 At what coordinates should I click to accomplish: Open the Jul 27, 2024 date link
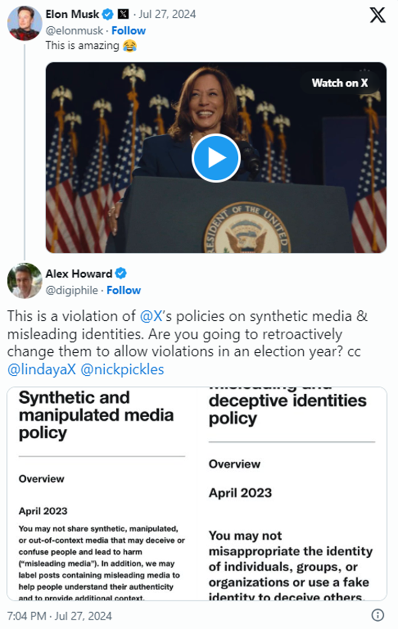[163, 14]
